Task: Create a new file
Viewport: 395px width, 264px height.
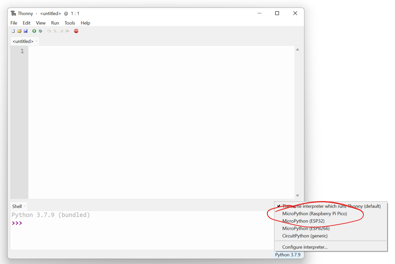Action: [13, 31]
